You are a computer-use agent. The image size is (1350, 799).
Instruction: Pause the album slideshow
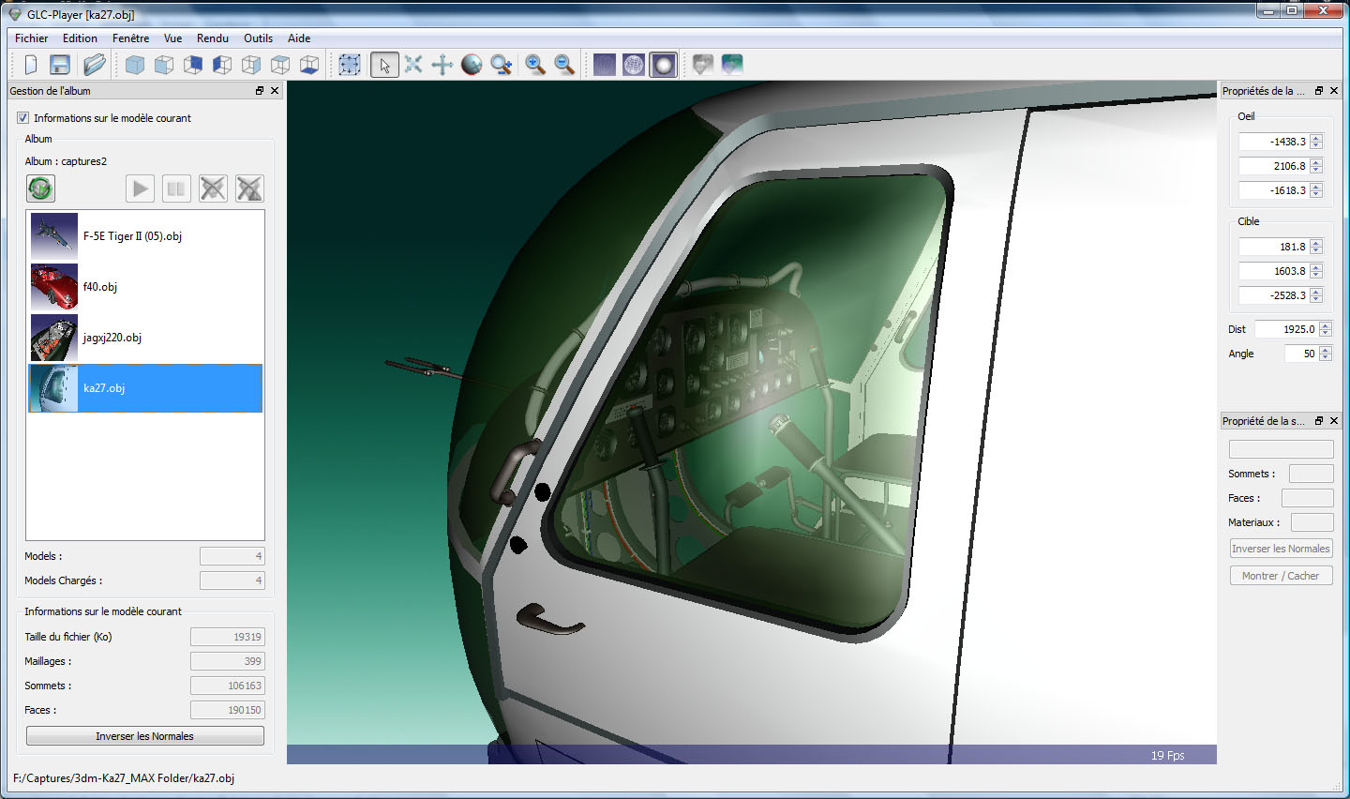point(176,188)
